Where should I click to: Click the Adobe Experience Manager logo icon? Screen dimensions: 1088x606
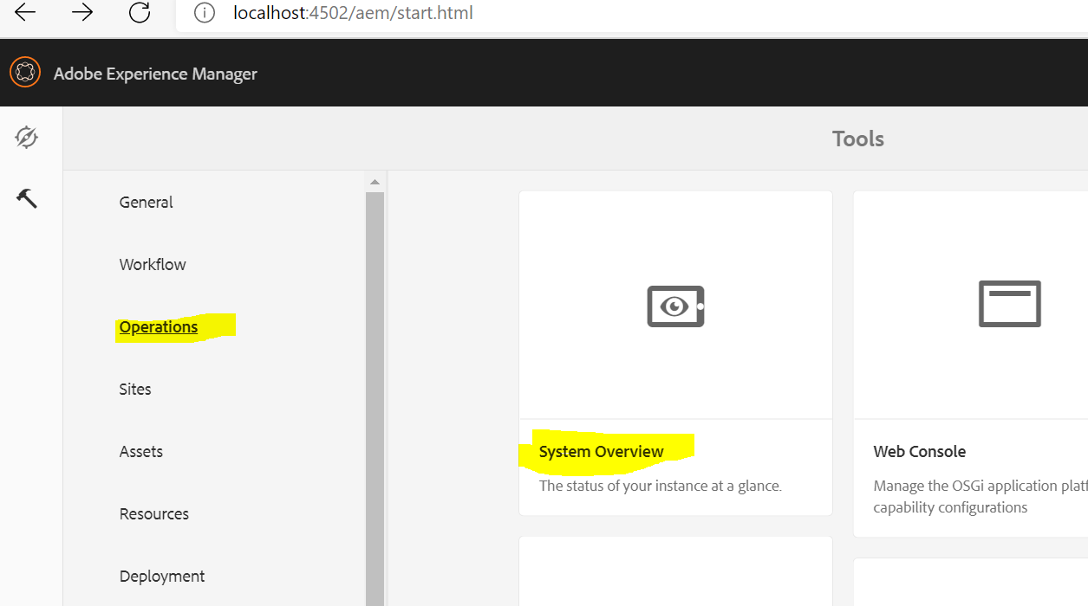point(25,72)
